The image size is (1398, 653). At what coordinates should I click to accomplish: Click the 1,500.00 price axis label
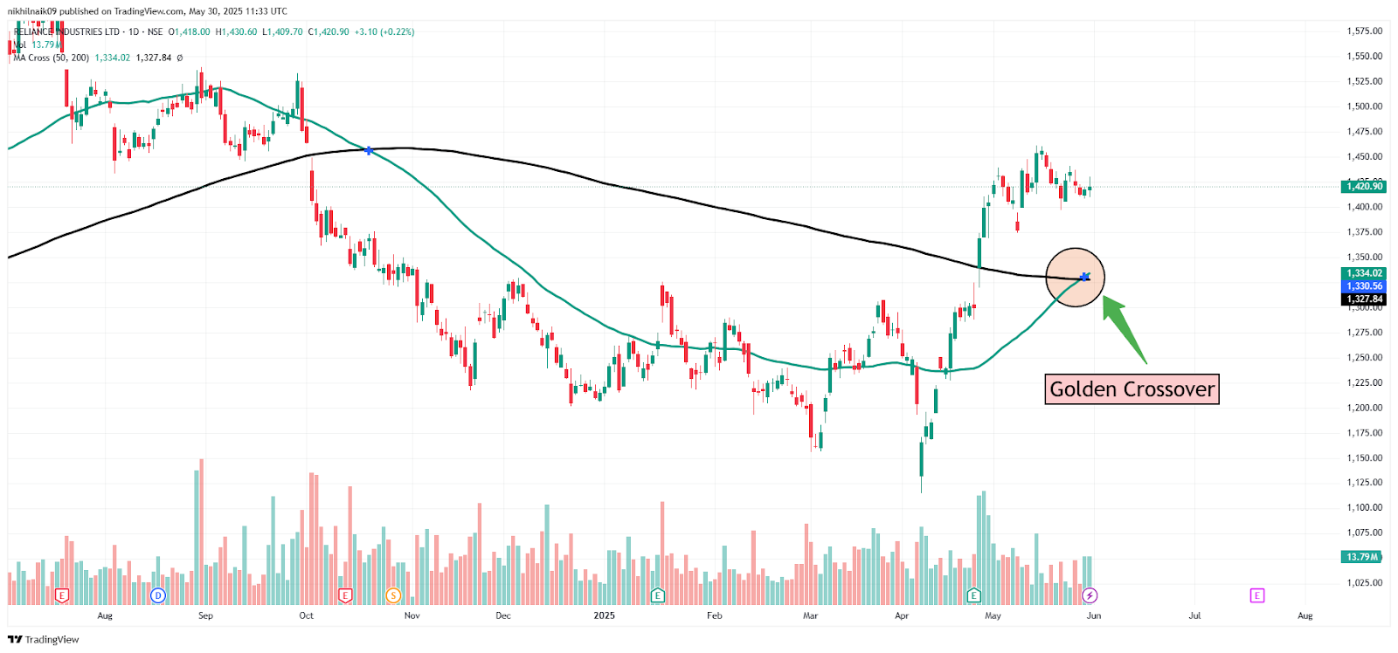[x=1365, y=107]
